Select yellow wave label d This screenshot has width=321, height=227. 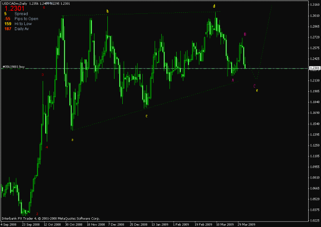pos(214,6)
